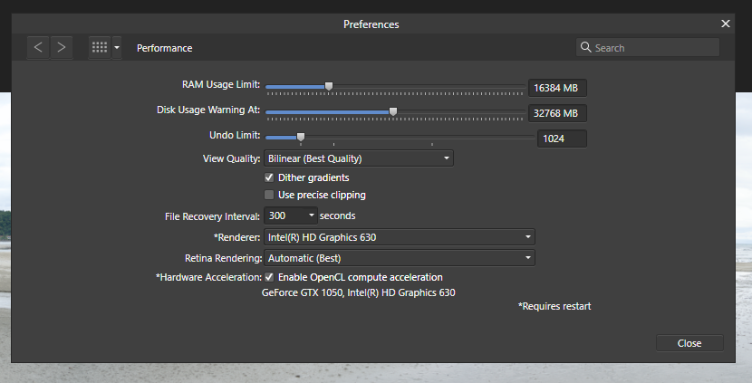The width and height of the screenshot is (752, 383).
Task: Click the Disk Usage Warning slider handle
Action: [393, 111]
